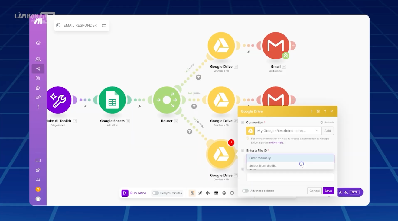This screenshot has width=398, height=221.
Task: Click the explain flow airplane icon
Action: pyautogui.click(x=208, y=193)
